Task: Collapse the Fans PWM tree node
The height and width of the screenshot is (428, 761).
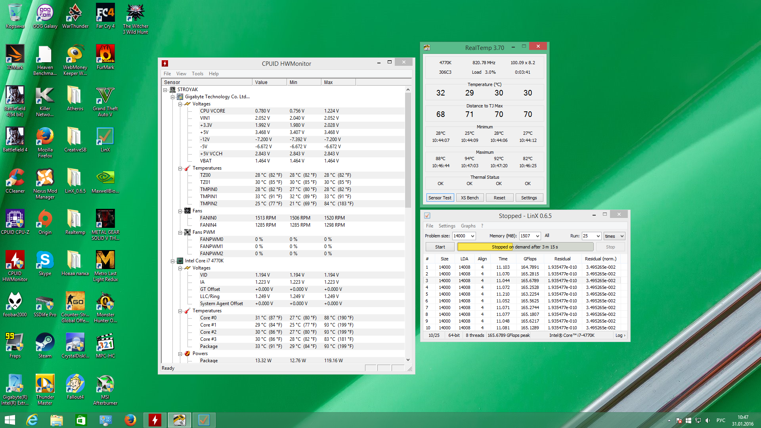Action: [180, 232]
